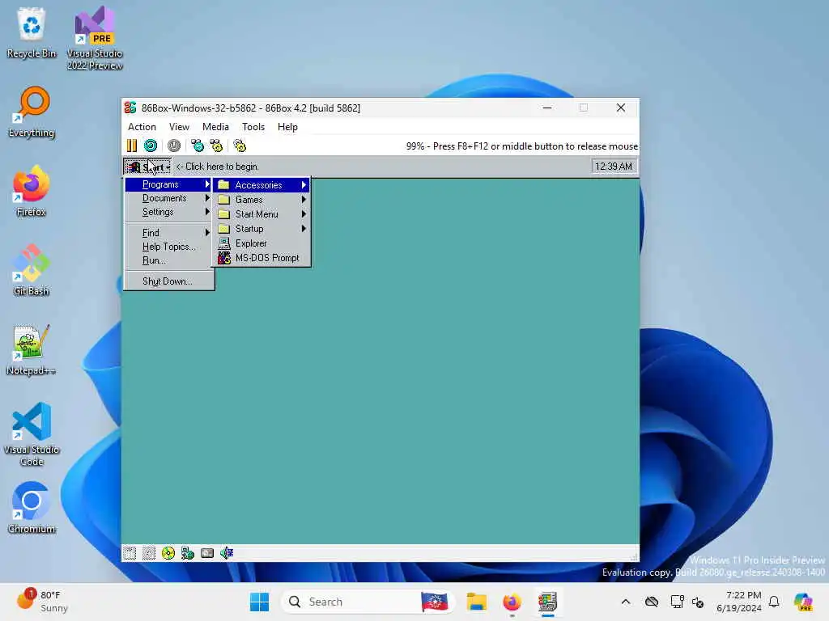Screen dimensions: 829x621
Task: Open File Explorer in the taskbar
Action: [x=476, y=602]
